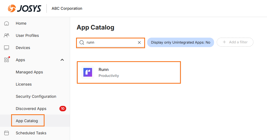Screen dimensions: 267x140
Task: Click the User Profiles people icon
Action: tap(7, 35)
